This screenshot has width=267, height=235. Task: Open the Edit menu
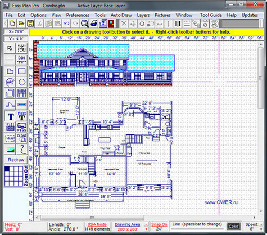tap(21, 15)
